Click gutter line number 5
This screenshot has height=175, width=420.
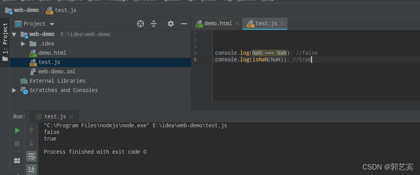pyautogui.click(x=195, y=59)
